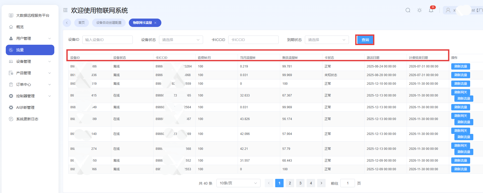Viewport: 483px width, 193px height.
Task: Go to the previous page with the pagination arrow
Action: pos(269,183)
